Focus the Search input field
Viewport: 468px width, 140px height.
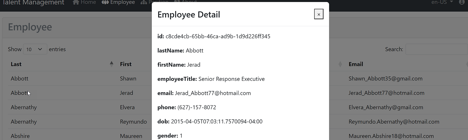437,49
